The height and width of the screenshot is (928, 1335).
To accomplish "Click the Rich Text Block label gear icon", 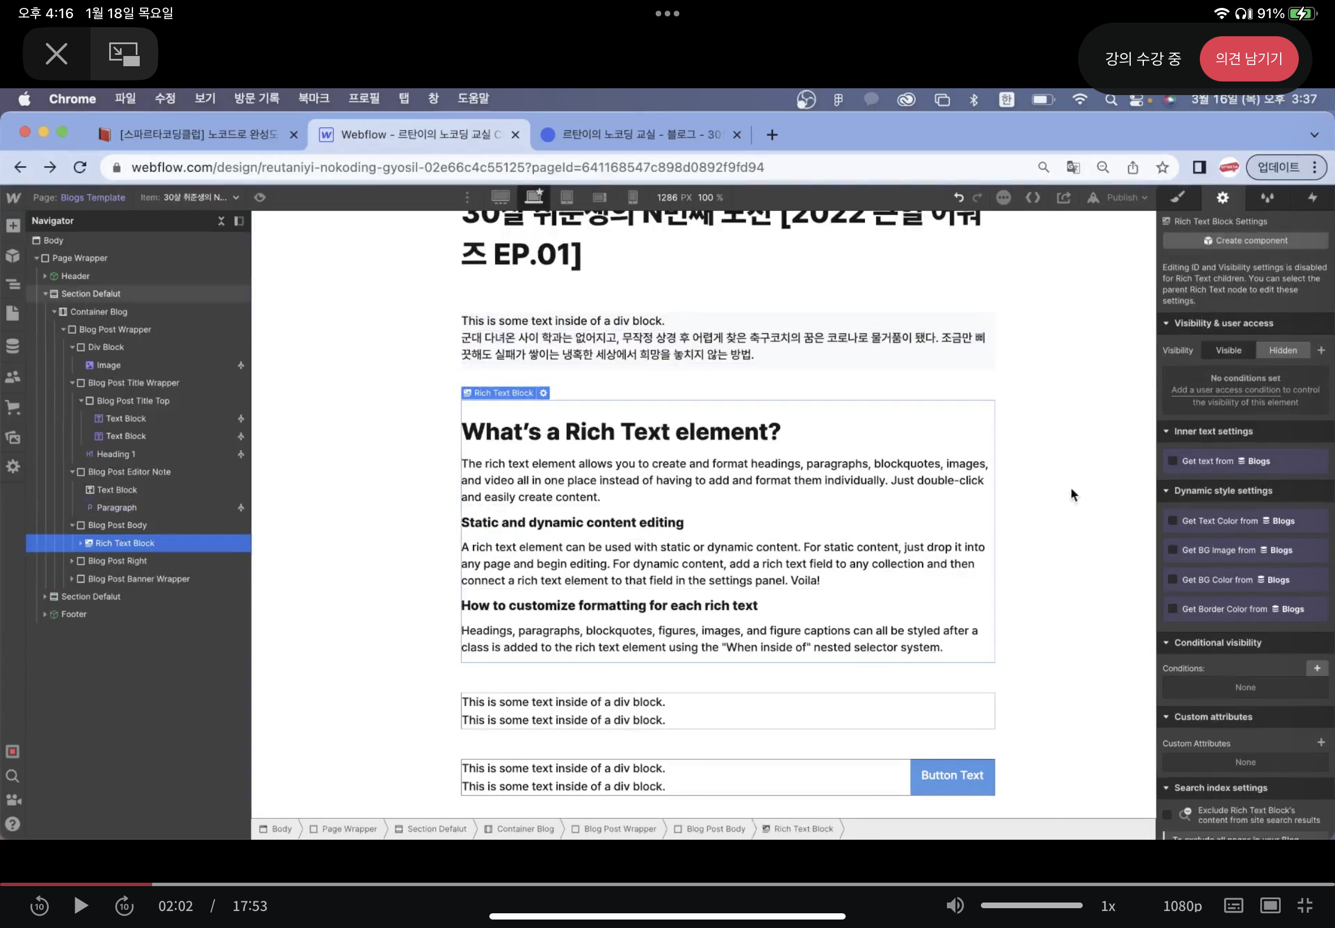I will click(x=544, y=393).
